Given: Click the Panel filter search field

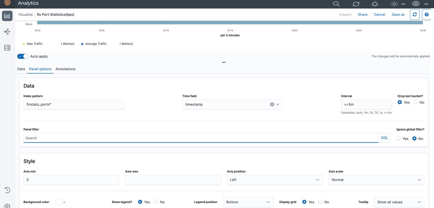Looking at the screenshot, I should 201,138.
